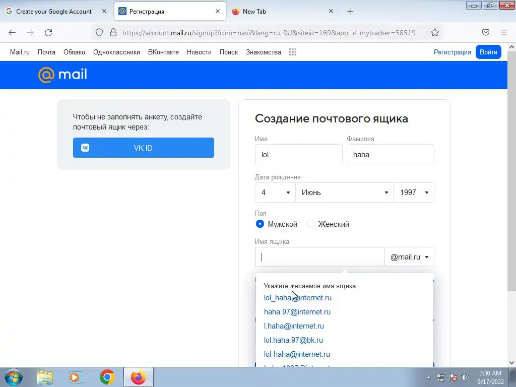516x387 pixels.
Task: Reload the page with refresh icon
Action: [x=48, y=33]
